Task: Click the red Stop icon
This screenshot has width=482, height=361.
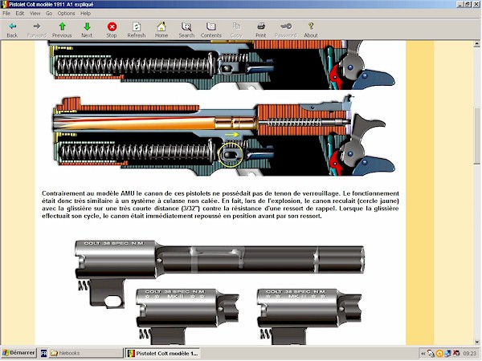Action: click(112, 30)
